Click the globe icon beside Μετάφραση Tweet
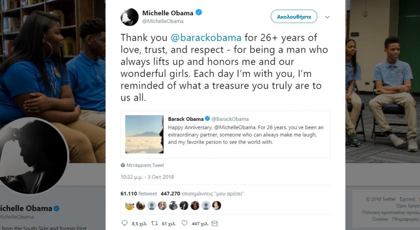Screen dimensions: 420x230 (x=123, y=165)
